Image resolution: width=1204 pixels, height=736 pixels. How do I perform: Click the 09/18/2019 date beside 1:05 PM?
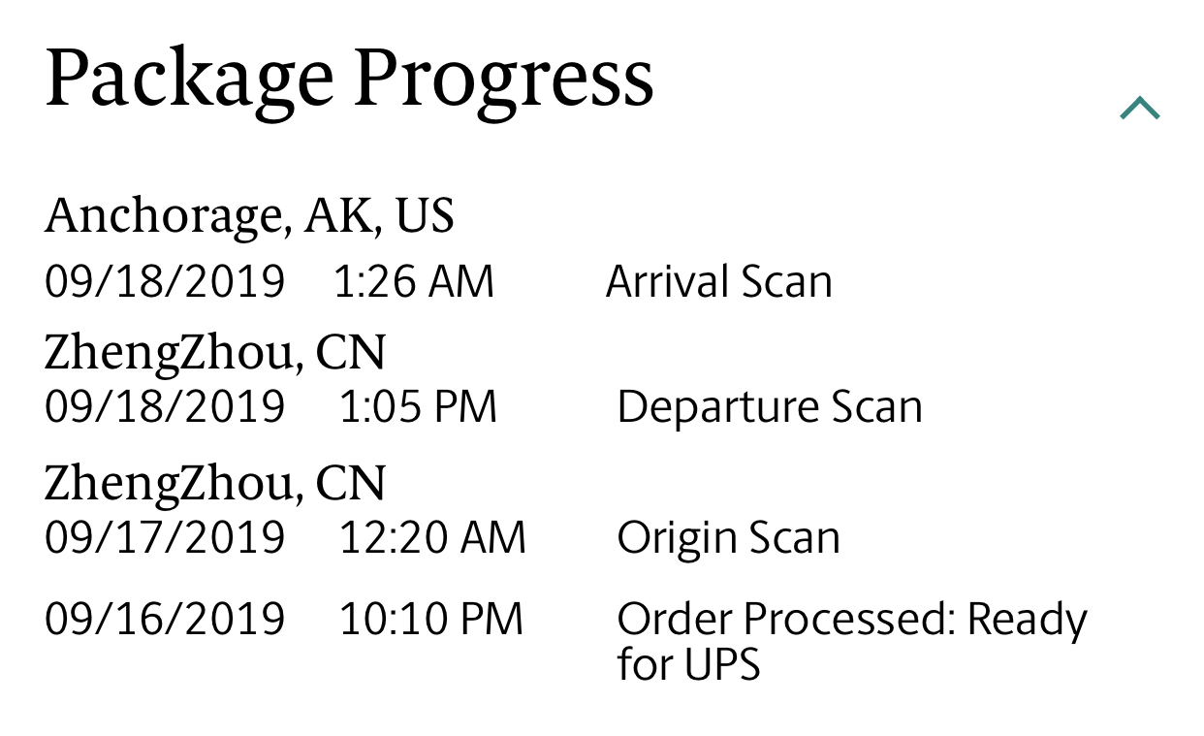[165, 406]
